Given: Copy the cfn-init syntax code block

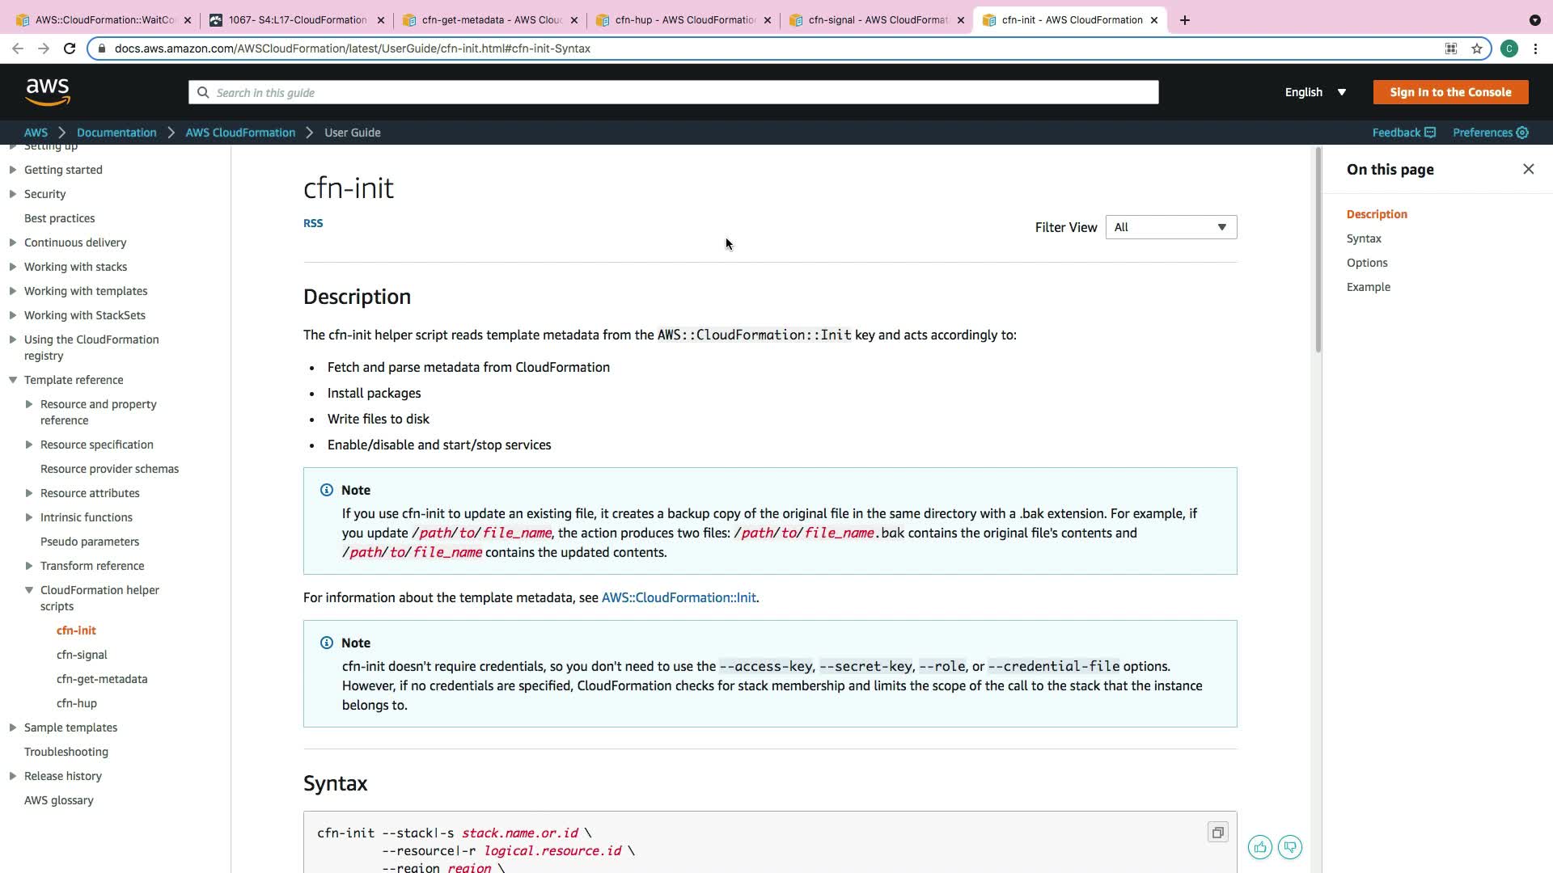Looking at the screenshot, I should (x=1217, y=833).
